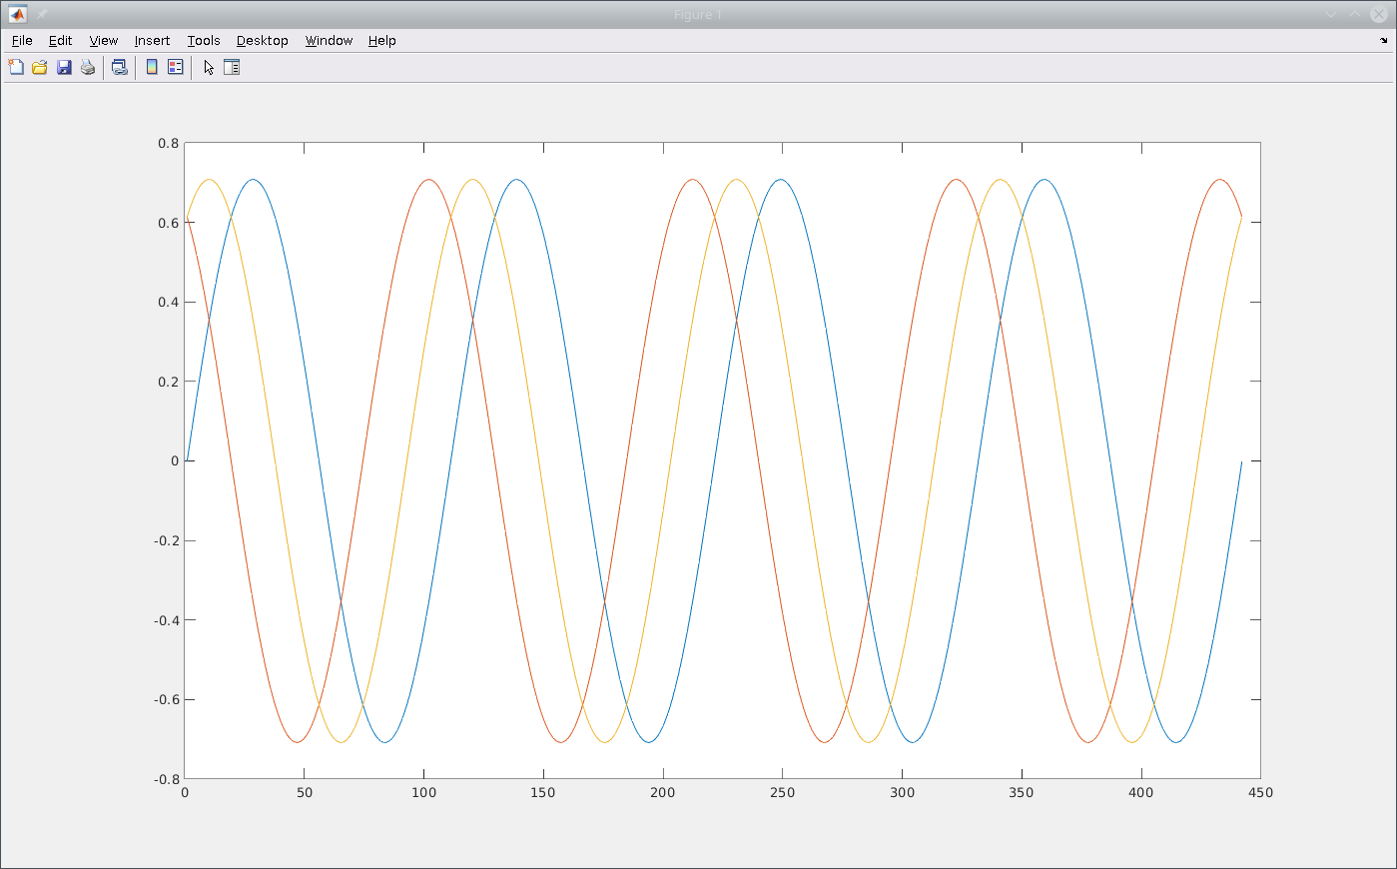
Task: Expand the Insert menu
Action: click(x=152, y=41)
